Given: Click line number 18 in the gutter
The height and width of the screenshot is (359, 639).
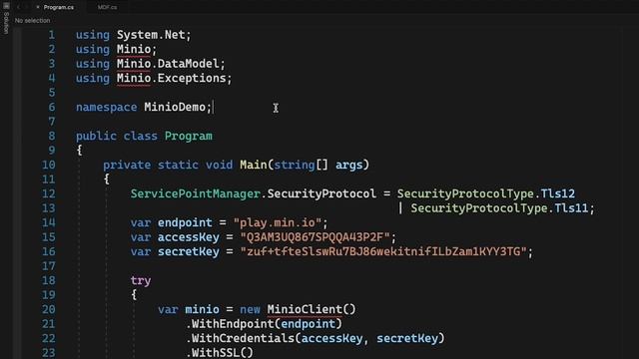Looking at the screenshot, I should (x=49, y=280).
